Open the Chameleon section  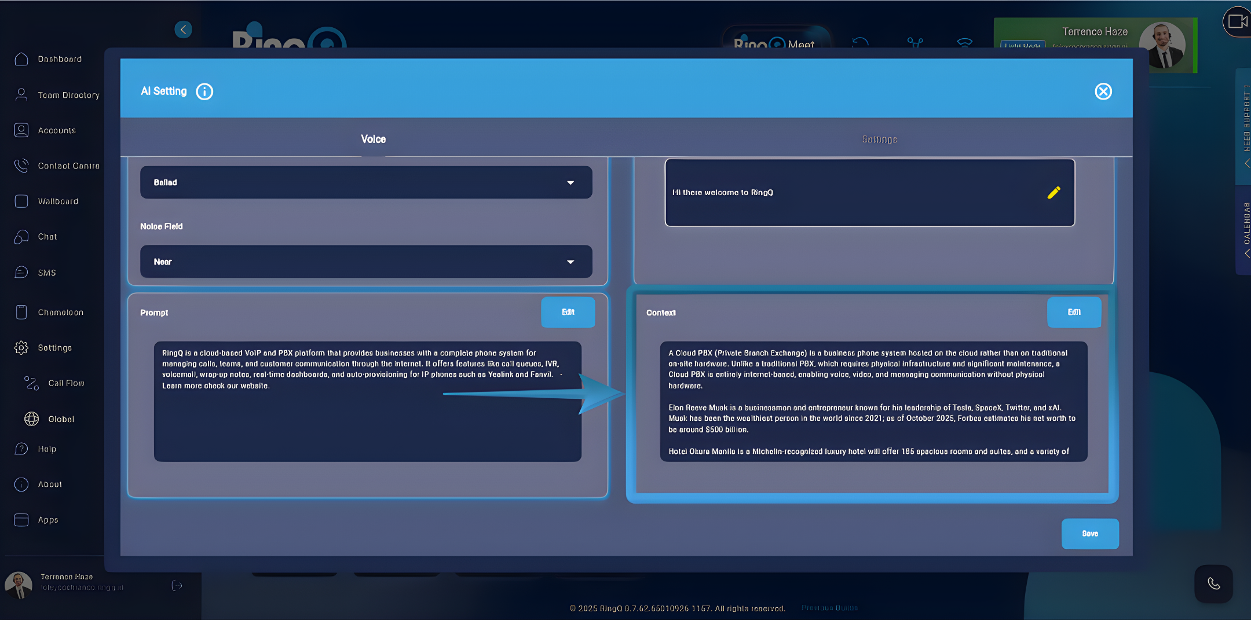point(21,312)
